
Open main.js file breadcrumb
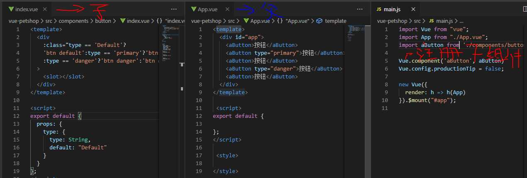coord(440,21)
